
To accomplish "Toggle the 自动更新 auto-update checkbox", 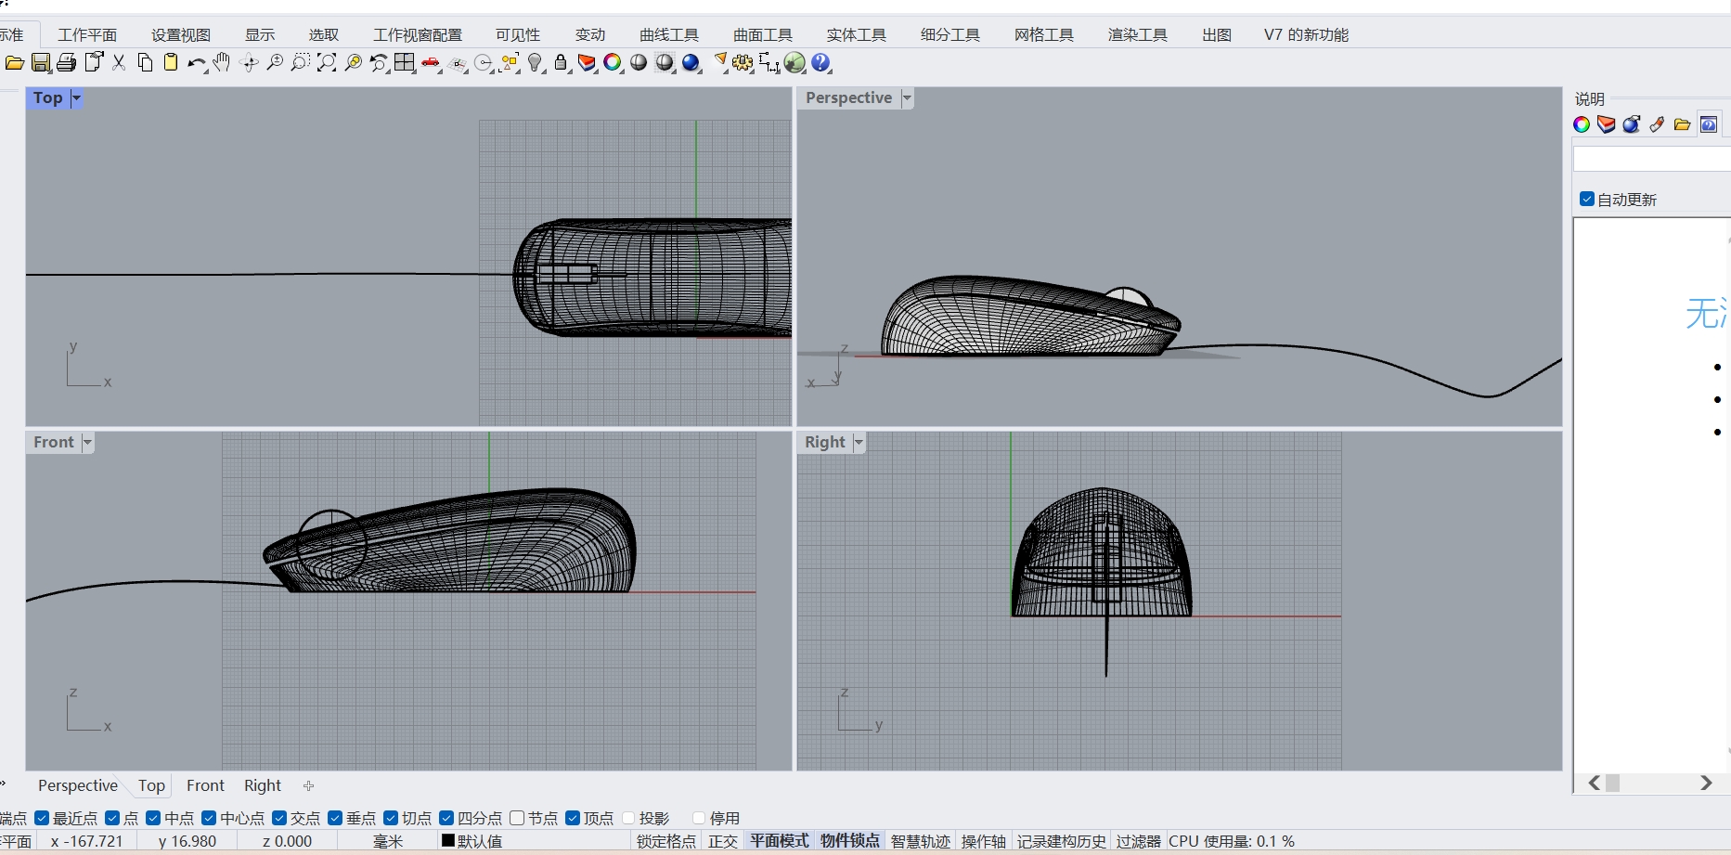I will click(1587, 200).
